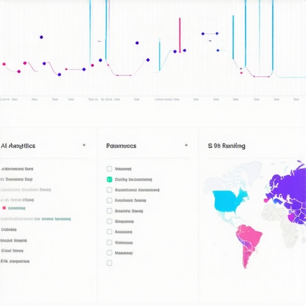This screenshot has width=306, height=306.
Task: Click the S 98 Ranking panel title
Action: tap(227, 146)
